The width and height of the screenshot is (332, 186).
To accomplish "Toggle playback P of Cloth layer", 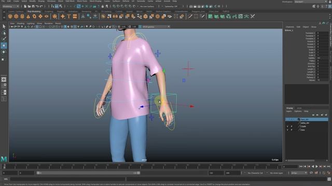I will [292, 126].
